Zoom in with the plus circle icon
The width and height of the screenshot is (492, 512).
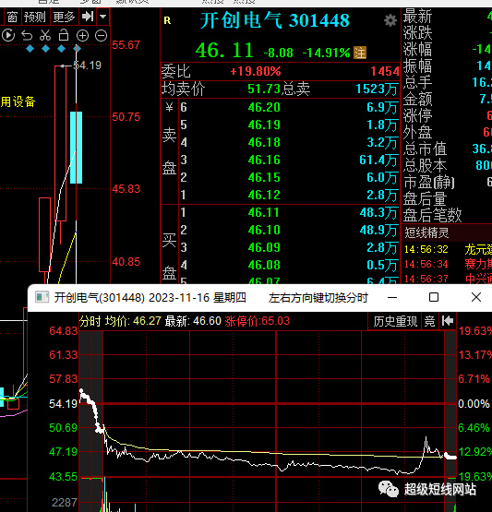point(82,35)
